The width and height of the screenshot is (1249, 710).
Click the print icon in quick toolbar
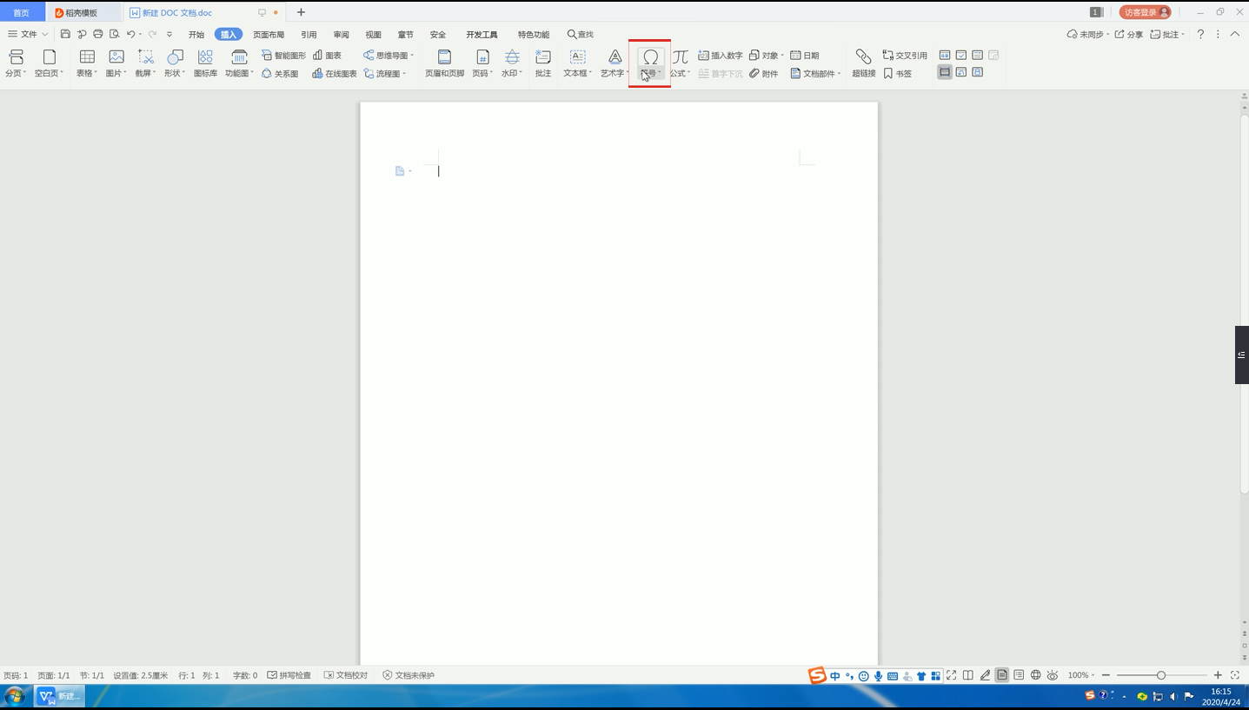(97, 34)
